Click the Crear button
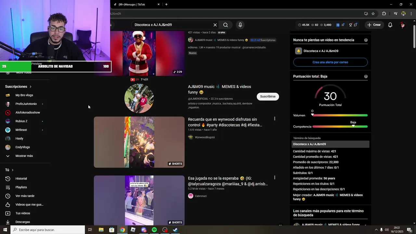Image resolution: width=416 pixels, height=234 pixels. 374,25
